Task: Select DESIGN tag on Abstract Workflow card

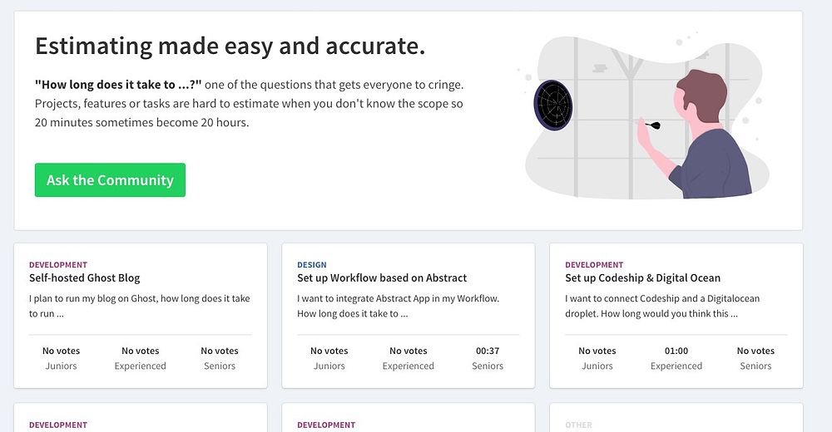Action: click(x=312, y=265)
